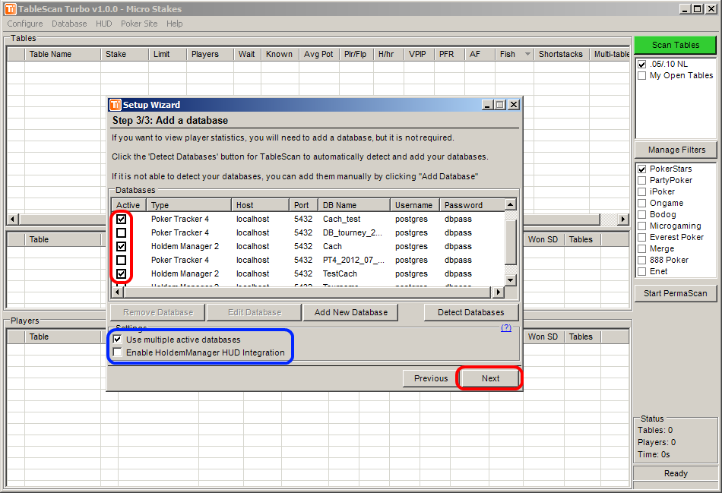722x493 pixels.
Task: Open the Fish column sort arrow
Action: click(527, 55)
